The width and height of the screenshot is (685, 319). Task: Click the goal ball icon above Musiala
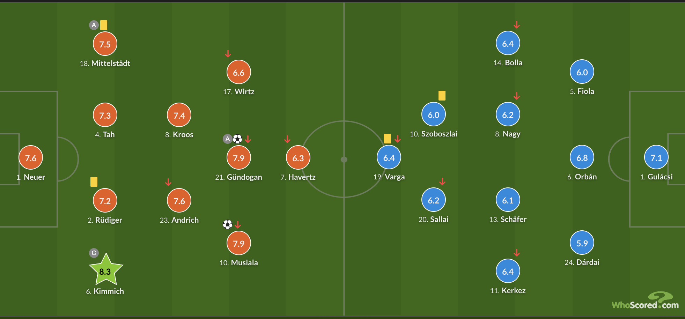click(228, 224)
